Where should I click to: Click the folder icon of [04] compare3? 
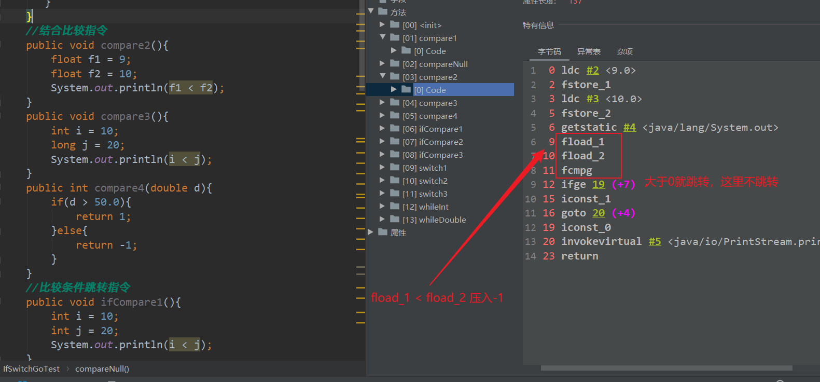click(395, 102)
